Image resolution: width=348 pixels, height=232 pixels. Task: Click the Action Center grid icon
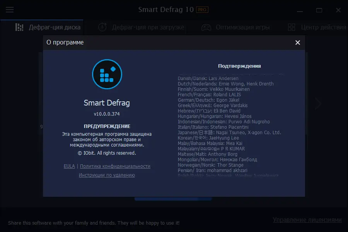[x=292, y=27]
